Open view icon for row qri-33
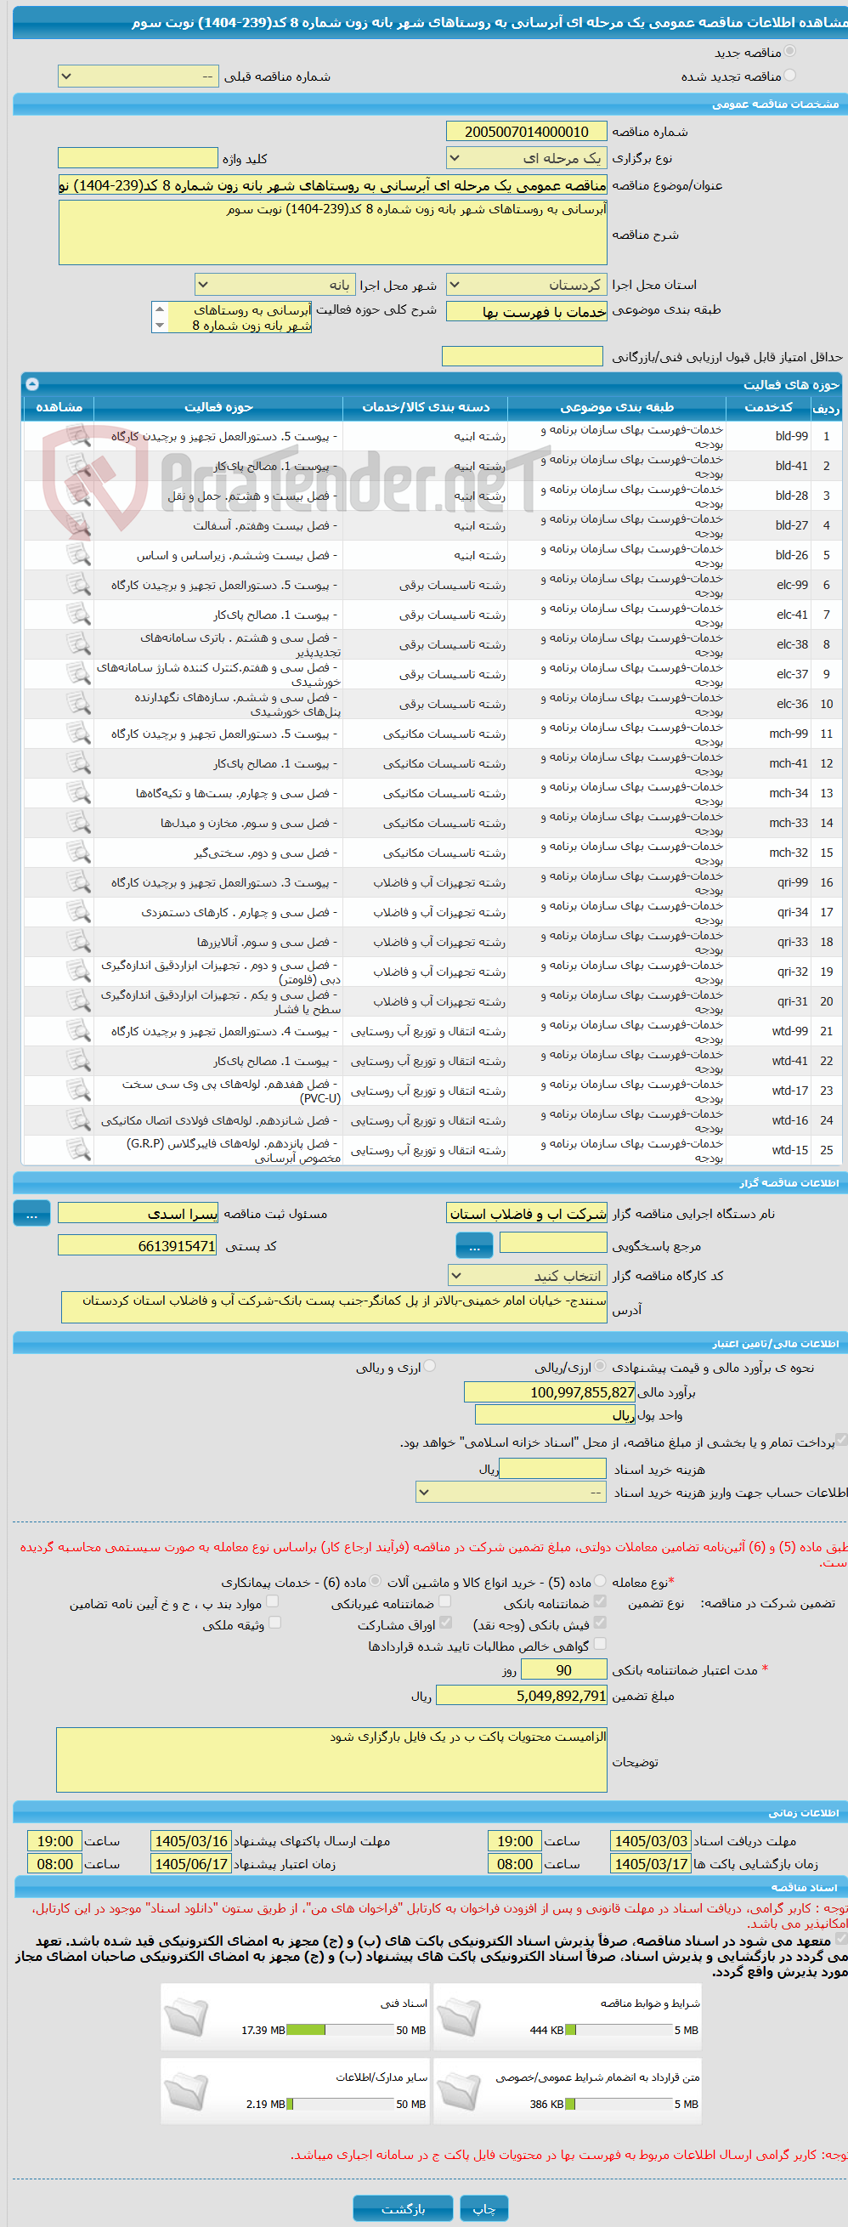Screen dimensions: 848x2227 coord(79,943)
